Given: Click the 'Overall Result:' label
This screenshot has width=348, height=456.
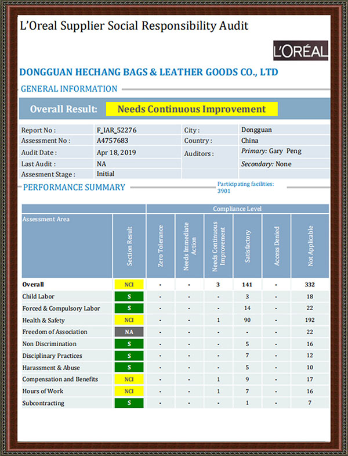Looking at the screenshot, I should 63,109.
